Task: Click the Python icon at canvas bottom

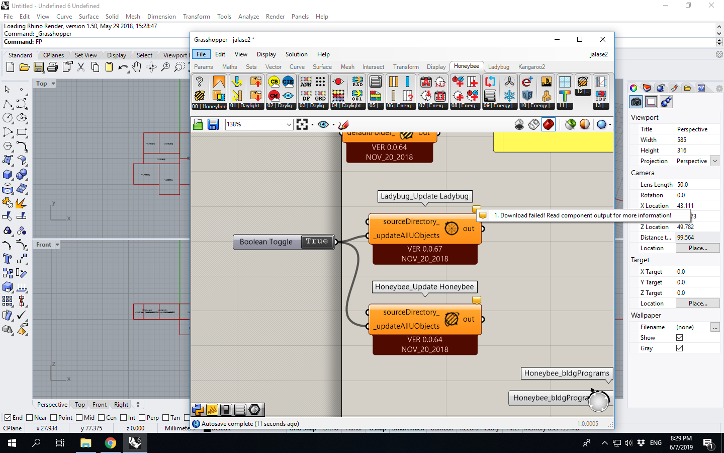Action: (198, 410)
